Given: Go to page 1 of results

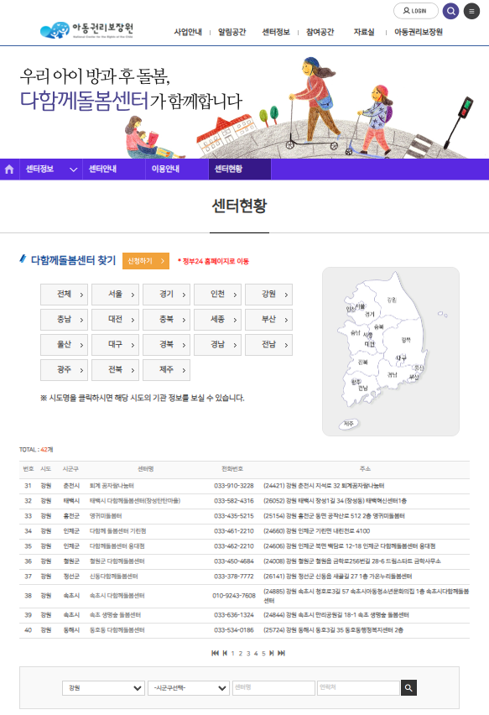Looking at the screenshot, I should [233, 654].
